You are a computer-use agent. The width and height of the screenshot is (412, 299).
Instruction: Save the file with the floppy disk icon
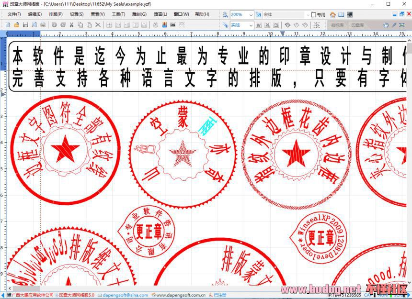pos(25,25)
